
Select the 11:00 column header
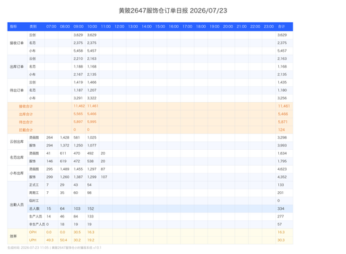coord(106,26)
